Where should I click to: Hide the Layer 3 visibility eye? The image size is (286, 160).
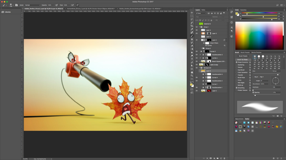[x=196, y=33]
